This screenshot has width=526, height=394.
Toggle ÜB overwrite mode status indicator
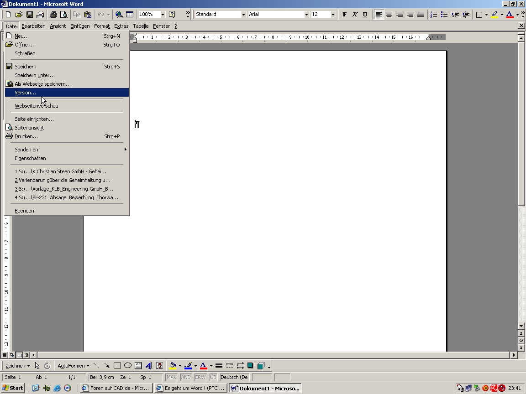(x=213, y=377)
